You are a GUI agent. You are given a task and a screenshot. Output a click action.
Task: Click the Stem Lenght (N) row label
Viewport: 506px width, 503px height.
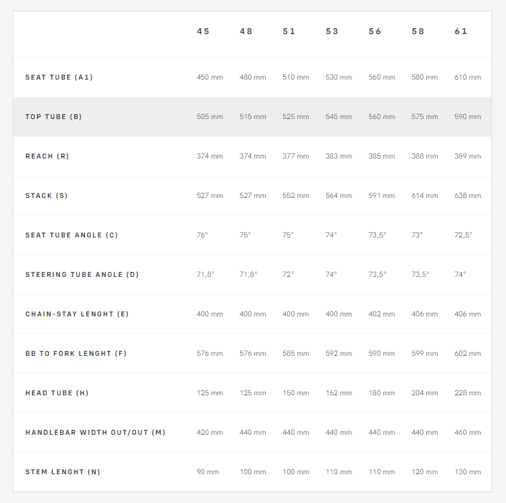63,472
